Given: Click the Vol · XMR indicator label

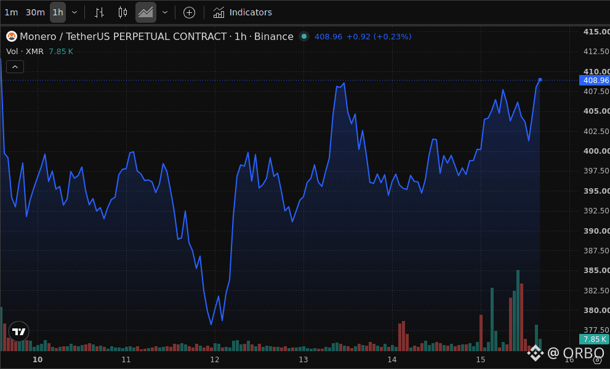Looking at the screenshot, I should tap(25, 51).
